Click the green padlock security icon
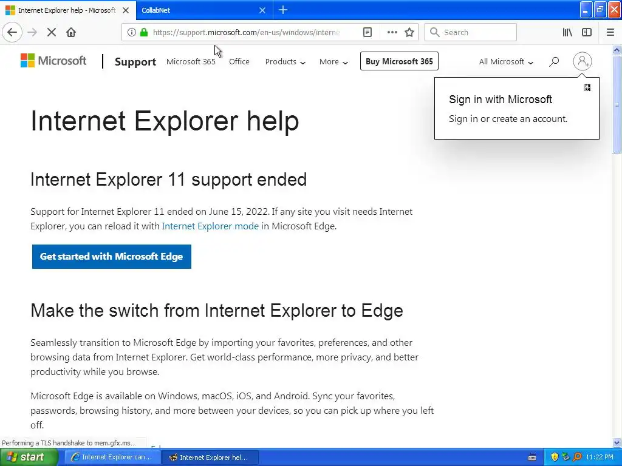Viewport: 622px width, 466px height. pyautogui.click(x=144, y=32)
